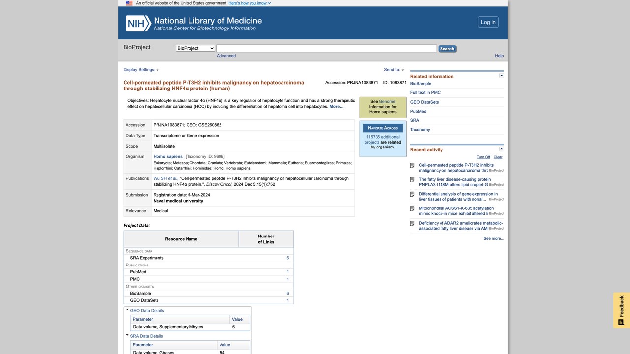630x354 pixels.
Task: Open BioSample in Related information
Action: click(x=421, y=84)
